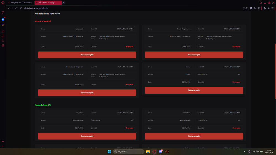276x155 pixels.
Task: Click player name violence.cfg
Action: click(79, 29)
